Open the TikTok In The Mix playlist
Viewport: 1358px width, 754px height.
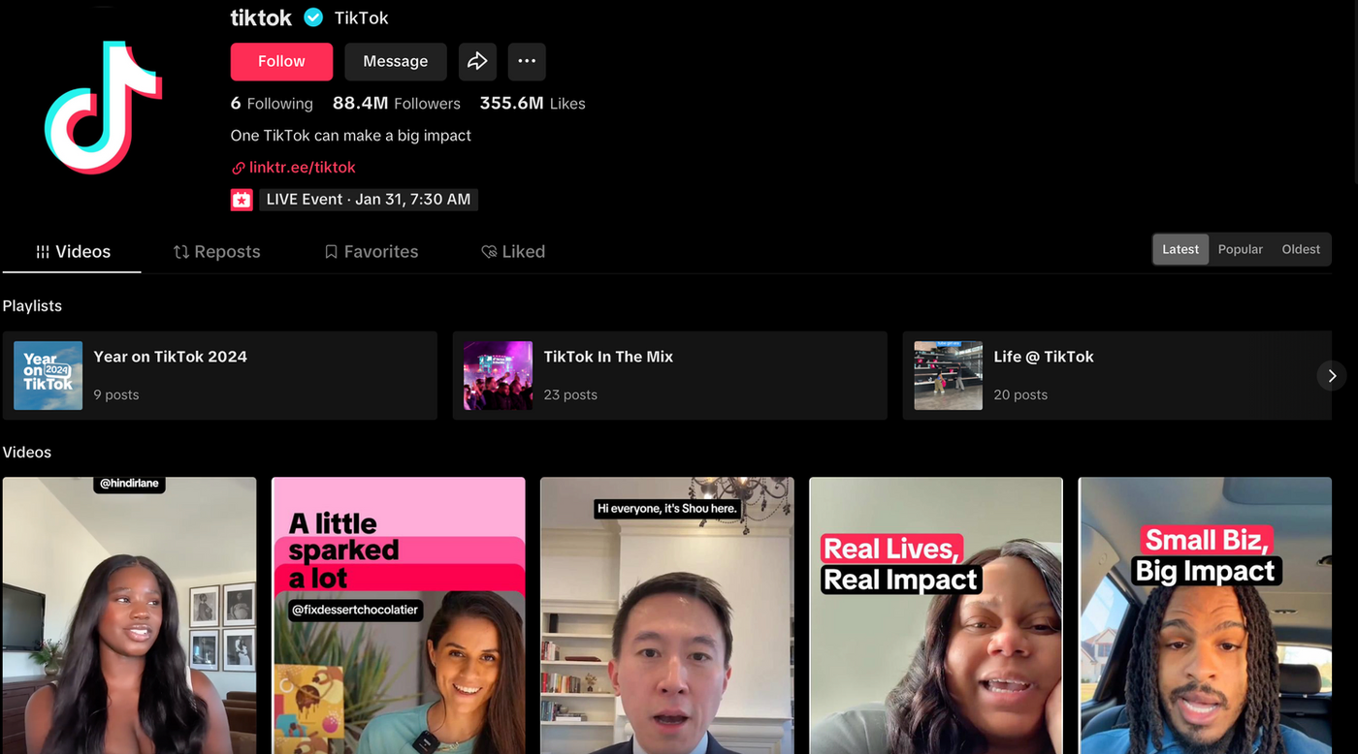pos(670,375)
